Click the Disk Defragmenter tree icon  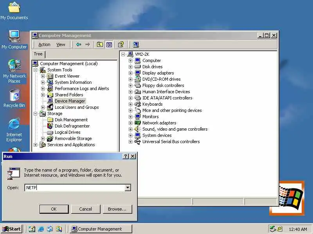(x=50, y=126)
